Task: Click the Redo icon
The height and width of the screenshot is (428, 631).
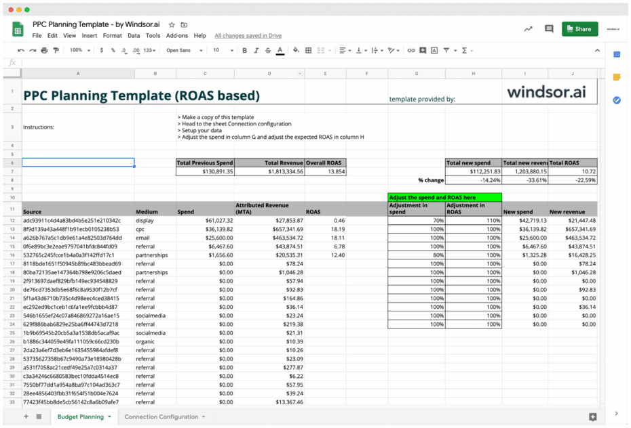Action: (x=33, y=50)
